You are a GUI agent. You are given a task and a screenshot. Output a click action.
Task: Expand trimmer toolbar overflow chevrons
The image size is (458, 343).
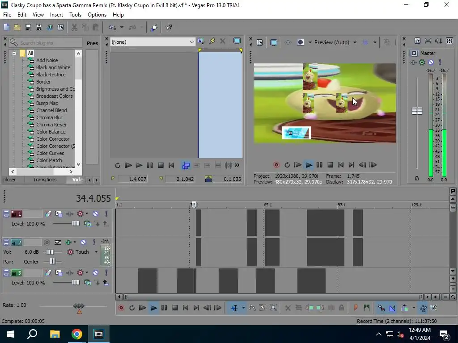pos(237,165)
